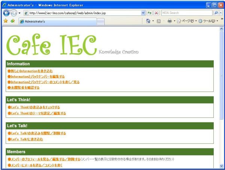Click the MSN Search input box
The image size is (225, 170).
coord(187,13)
